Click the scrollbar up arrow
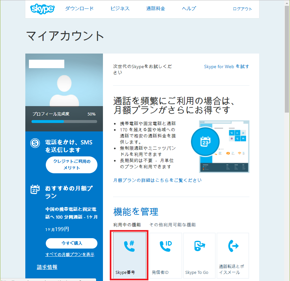This screenshot has width=290, height=281. point(287,3)
